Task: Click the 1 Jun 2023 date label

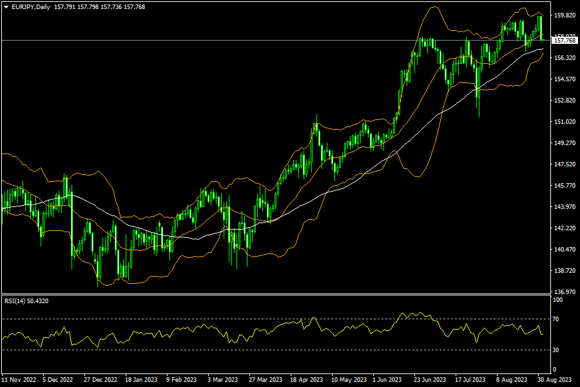Action: (387, 380)
